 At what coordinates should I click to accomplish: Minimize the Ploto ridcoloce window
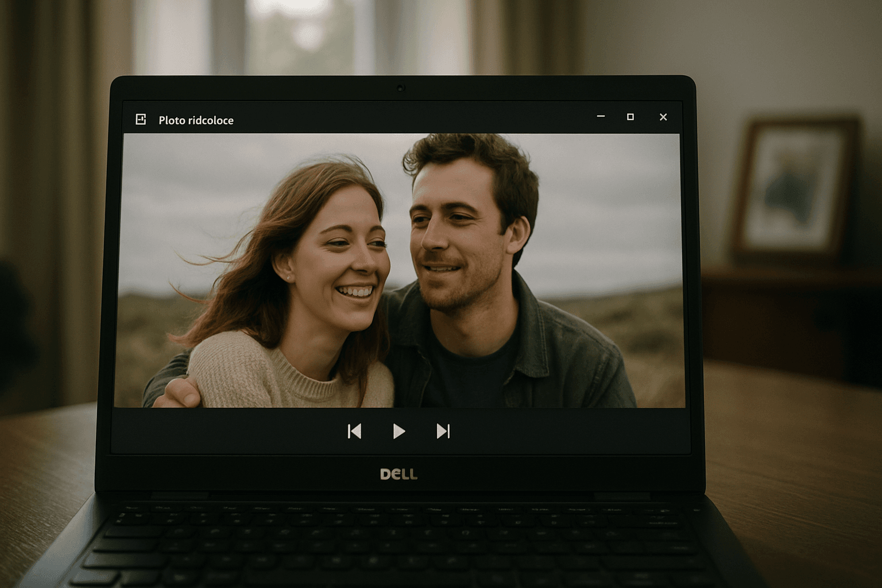pyautogui.click(x=601, y=117)
